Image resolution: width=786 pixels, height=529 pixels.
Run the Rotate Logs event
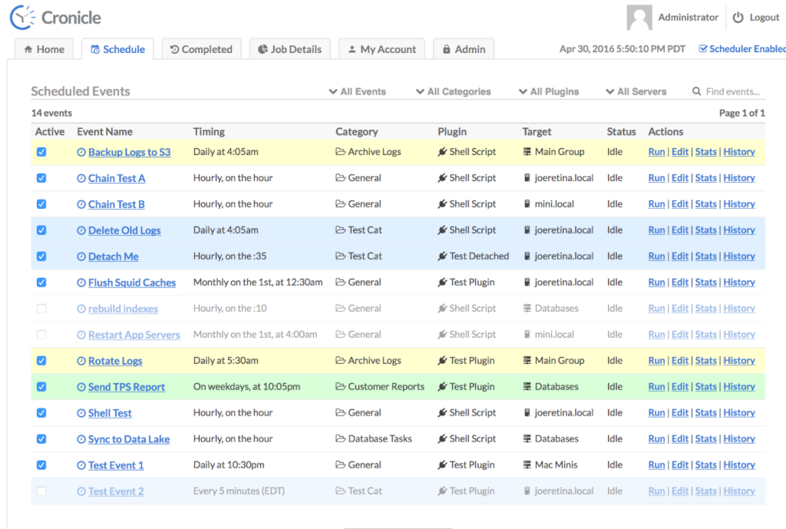coord(656,361)
